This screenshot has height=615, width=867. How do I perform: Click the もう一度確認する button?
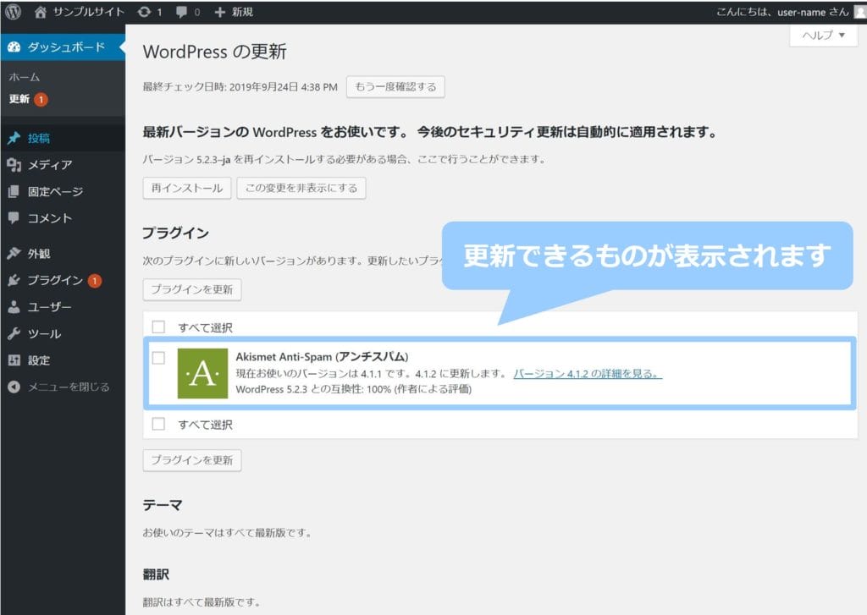[395, 87]
